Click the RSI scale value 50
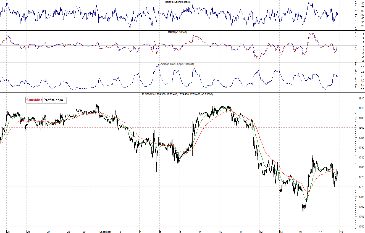This screenshot has height=233, width=365. pos(363,15)
